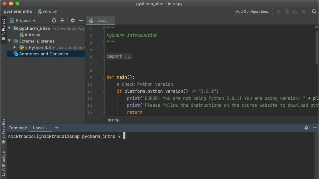The height and width of the screenshot is (179, 319).
Task: Click the main() breadcrumb below editor
Action: pos(114,120)
